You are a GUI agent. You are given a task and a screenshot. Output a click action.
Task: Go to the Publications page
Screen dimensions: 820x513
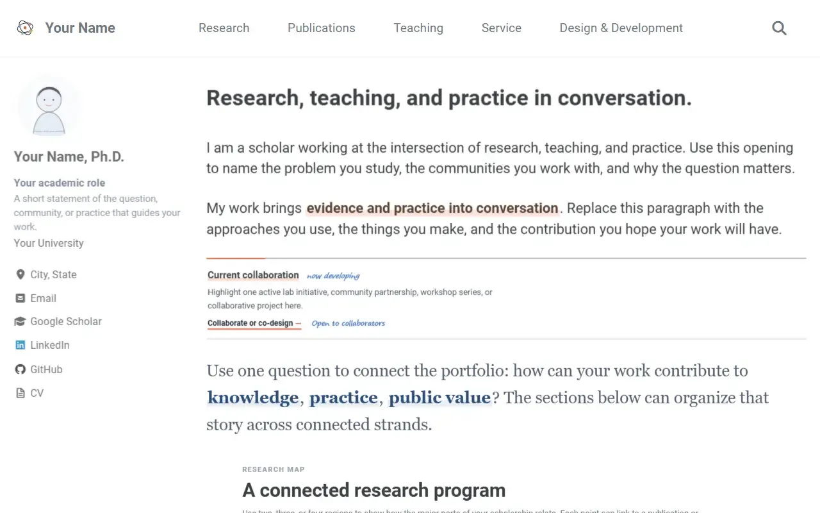tap(321, 28)
